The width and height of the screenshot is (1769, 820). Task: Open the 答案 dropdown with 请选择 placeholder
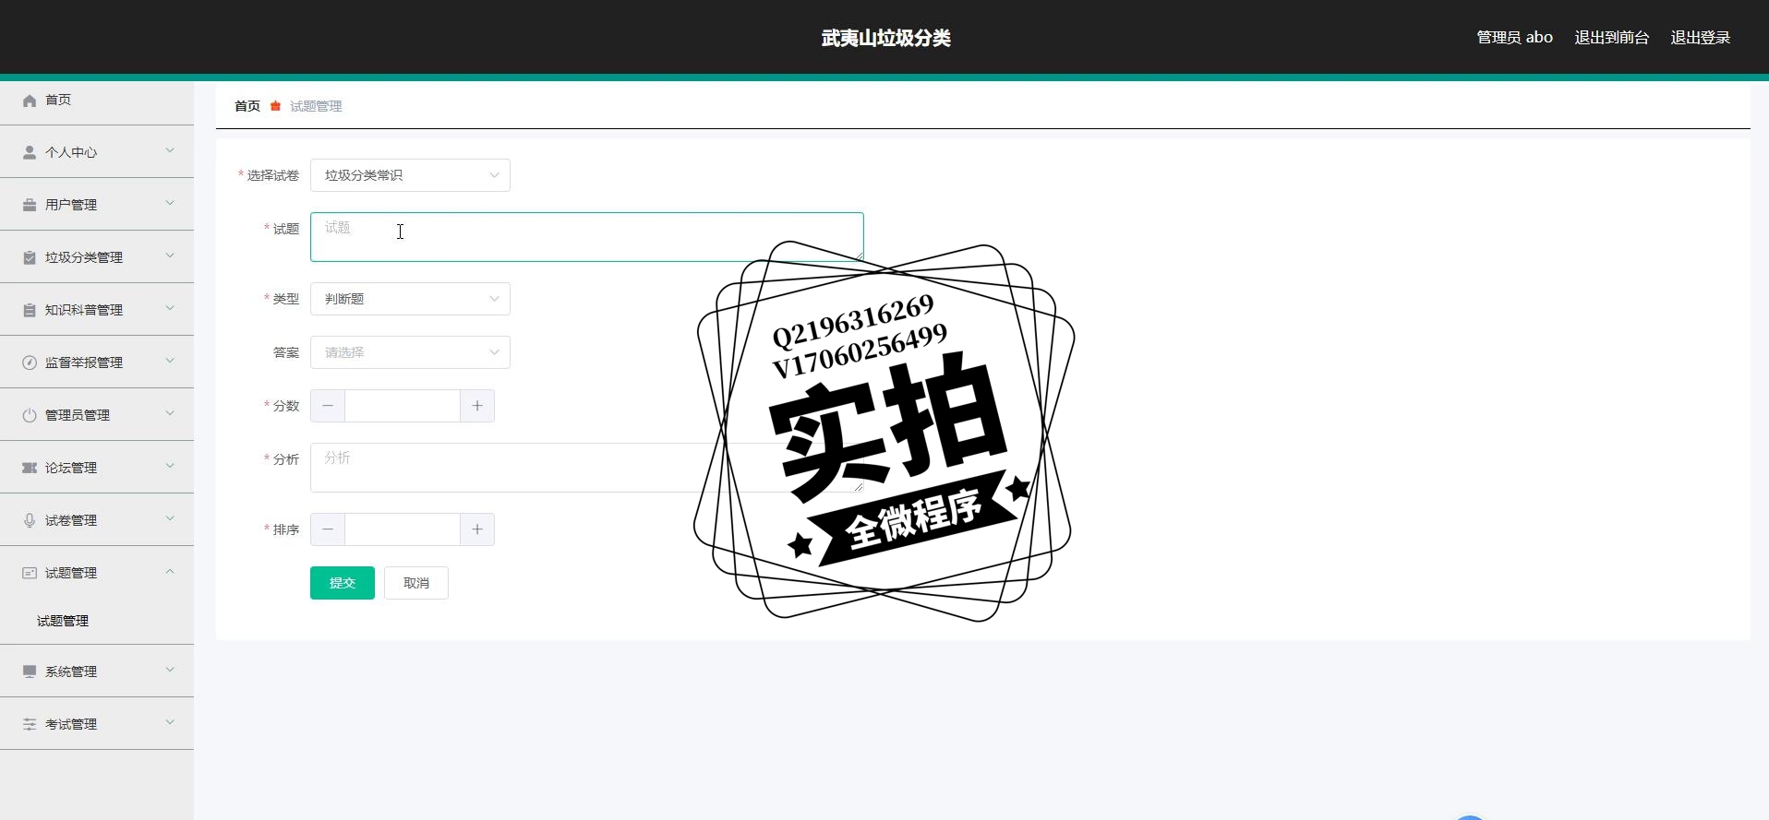410,352
